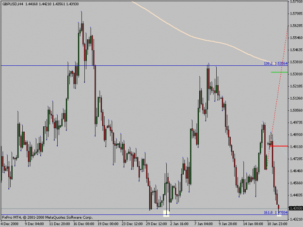Viewport: 303px width, 227px height.
Task: Click price axis label 1.47285
Action: coord(296,159)
